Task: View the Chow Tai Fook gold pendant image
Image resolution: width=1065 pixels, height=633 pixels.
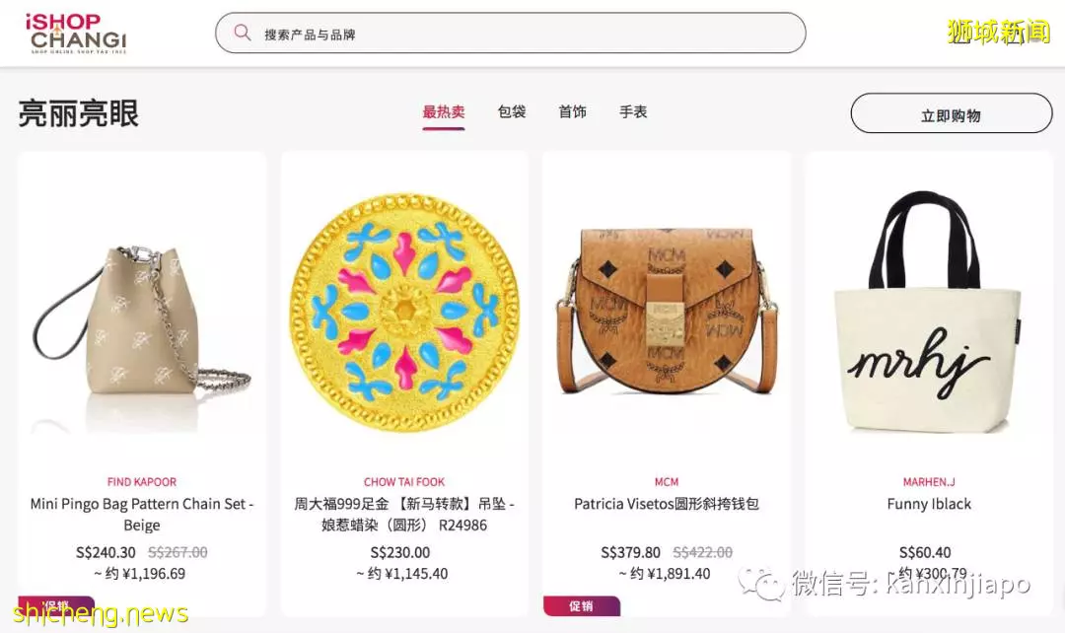Action: (x=404, y=313)
